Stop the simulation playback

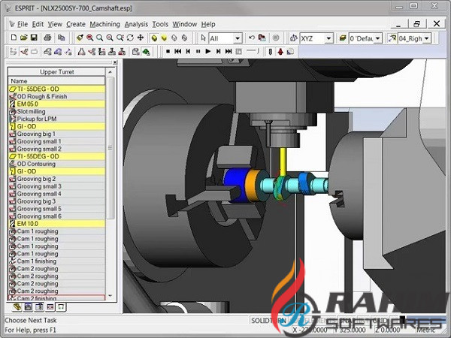[x=168, y=51]
